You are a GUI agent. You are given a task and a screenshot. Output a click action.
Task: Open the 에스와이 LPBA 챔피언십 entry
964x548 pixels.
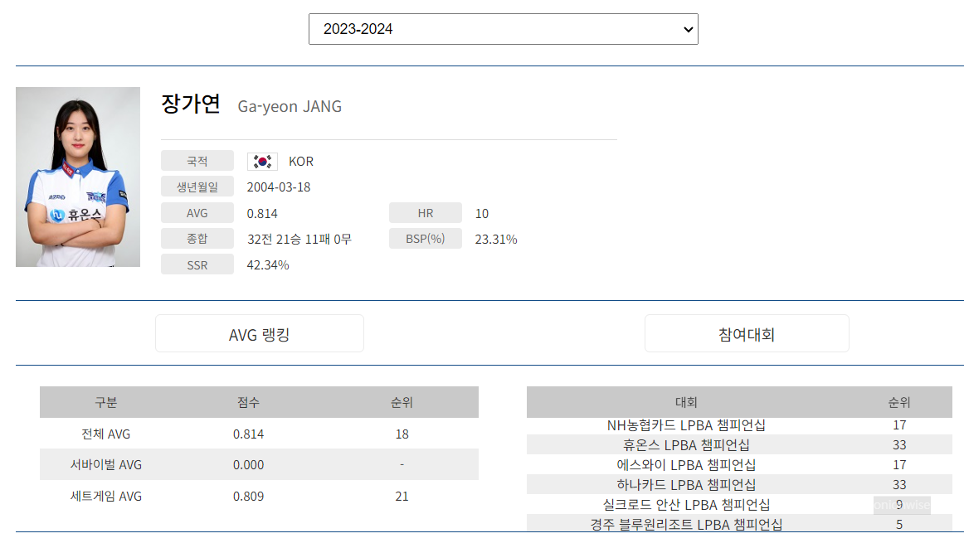pos(687,464)
